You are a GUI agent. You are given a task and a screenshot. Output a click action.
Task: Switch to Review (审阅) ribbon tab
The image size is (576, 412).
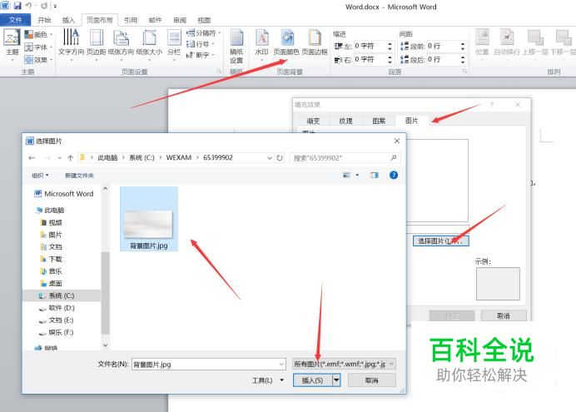[x=180, y=20]
